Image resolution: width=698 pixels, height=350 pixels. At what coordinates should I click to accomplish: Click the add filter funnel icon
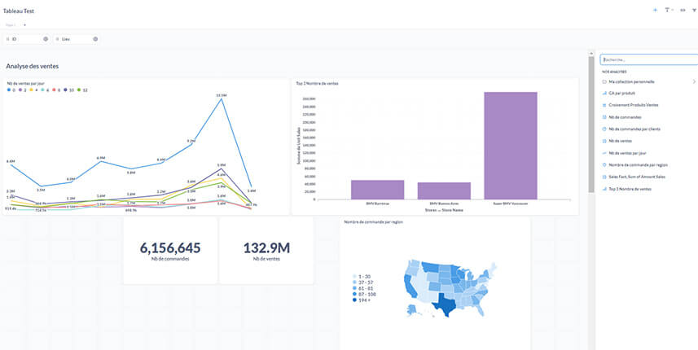coord(694,10)
